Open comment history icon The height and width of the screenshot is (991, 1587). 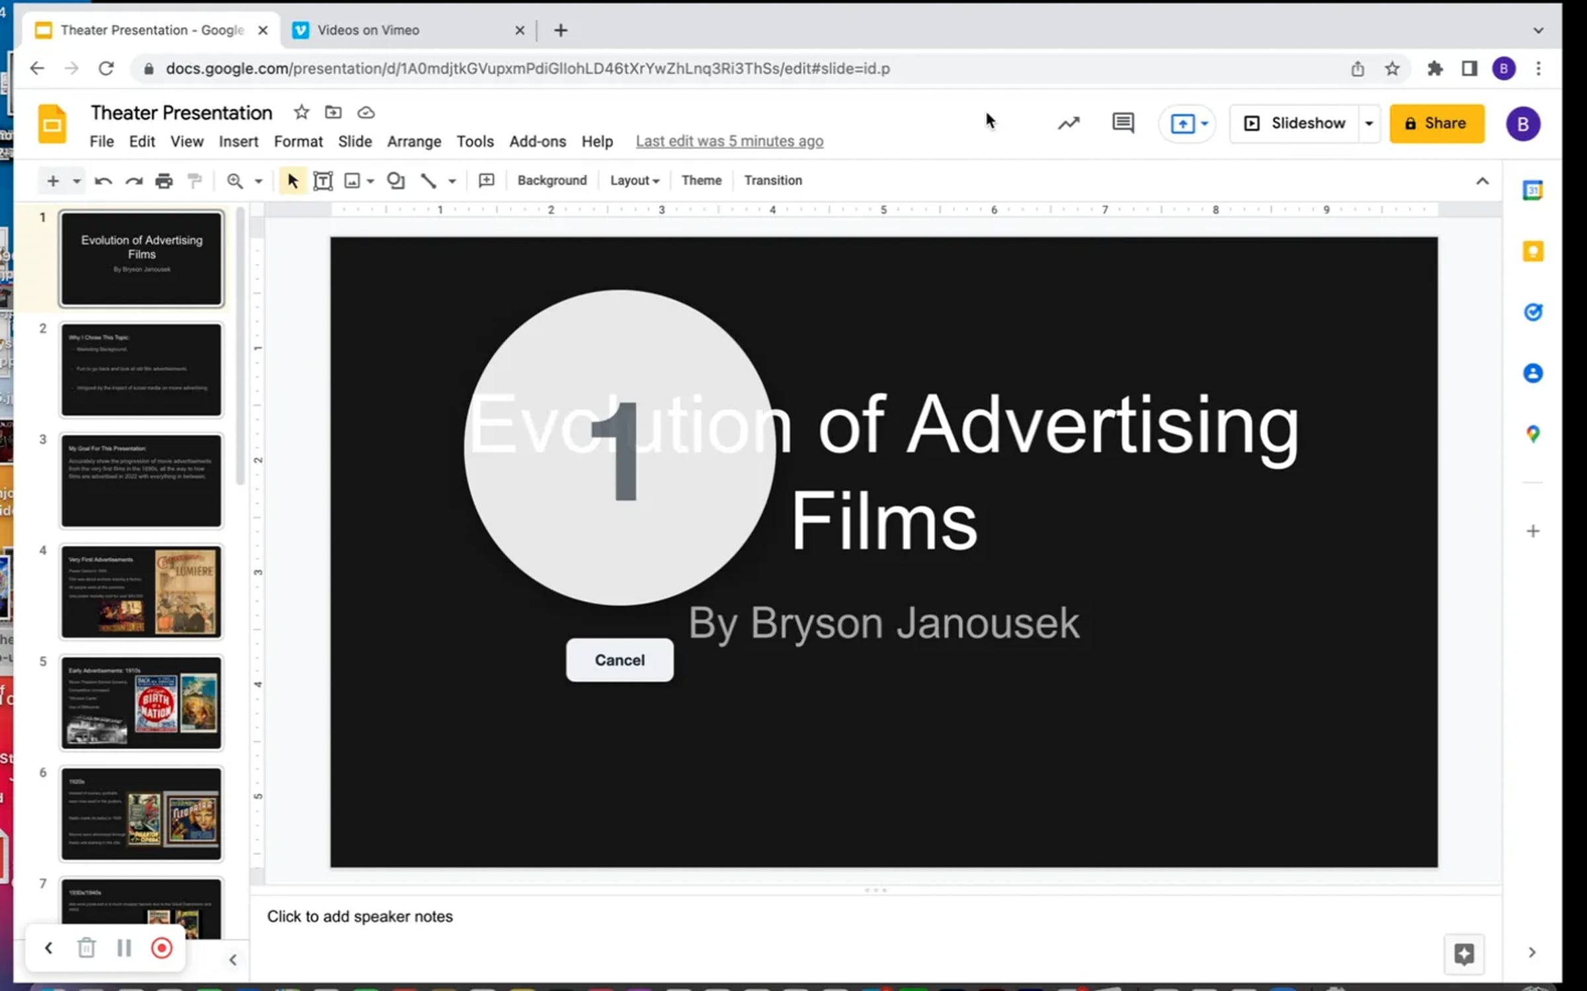[1123, 123]
